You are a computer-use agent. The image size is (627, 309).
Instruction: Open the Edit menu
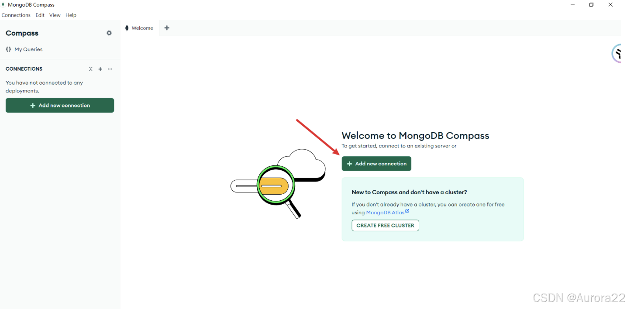40,15
